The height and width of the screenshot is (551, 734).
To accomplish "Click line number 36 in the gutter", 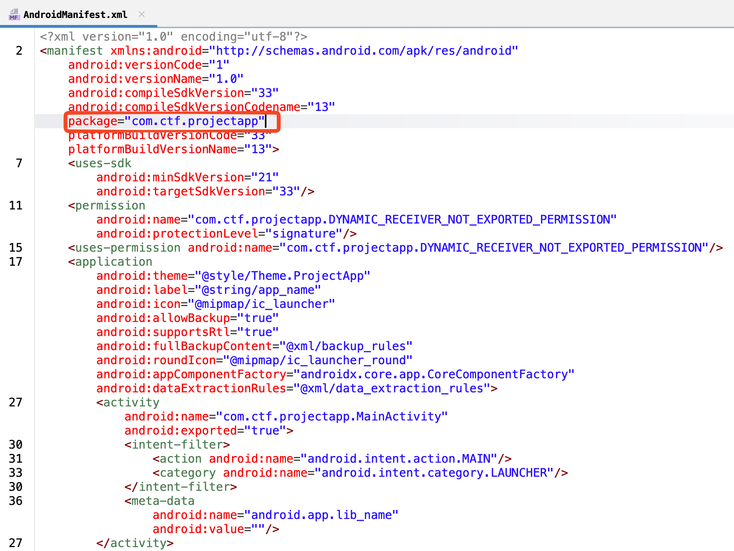I will (x=16, y=501).
